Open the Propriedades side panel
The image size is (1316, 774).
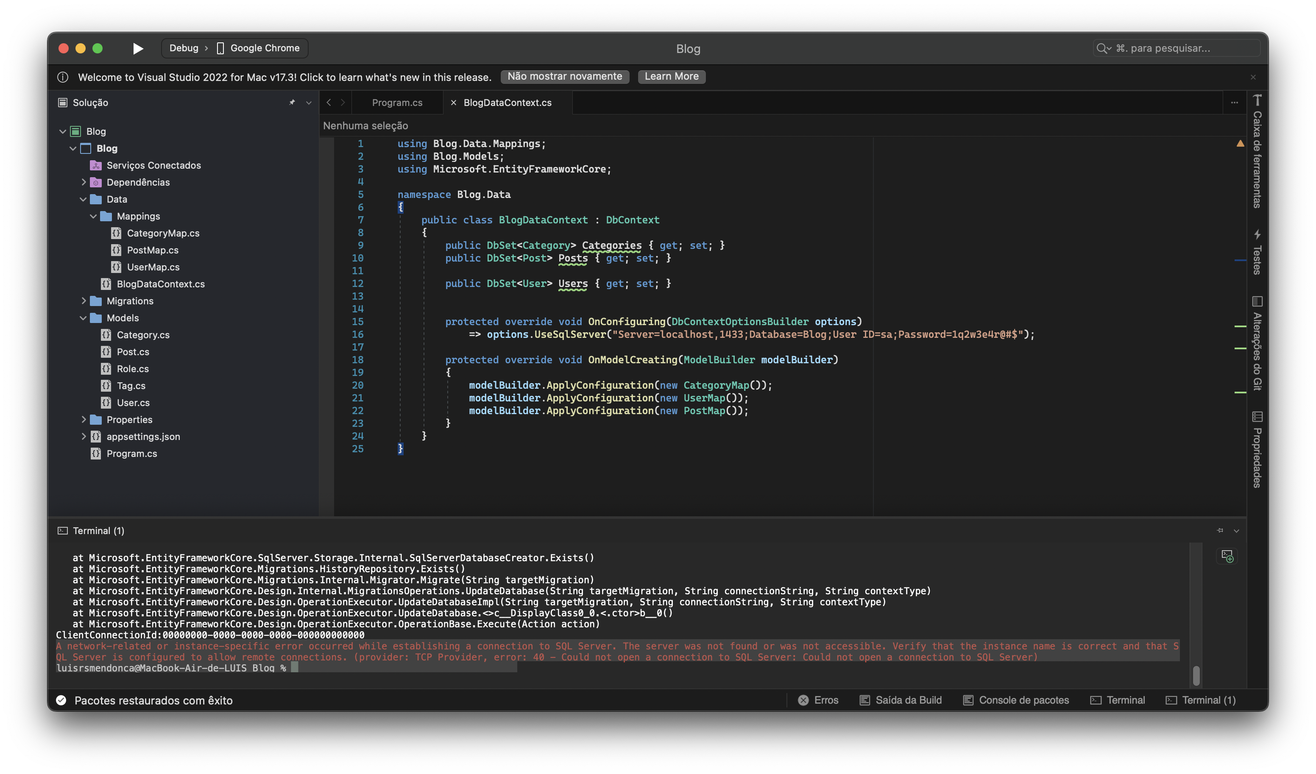[x=1257, y=450]
